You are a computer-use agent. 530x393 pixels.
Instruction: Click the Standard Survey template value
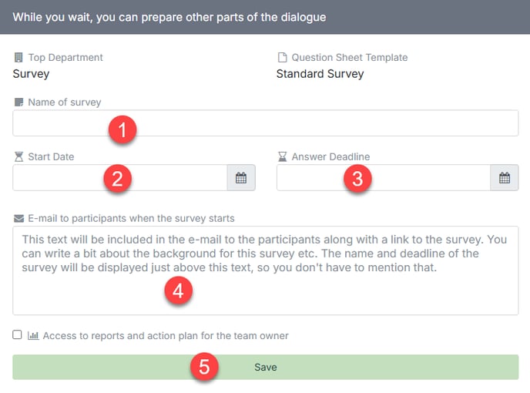click(x=320, y=74)
